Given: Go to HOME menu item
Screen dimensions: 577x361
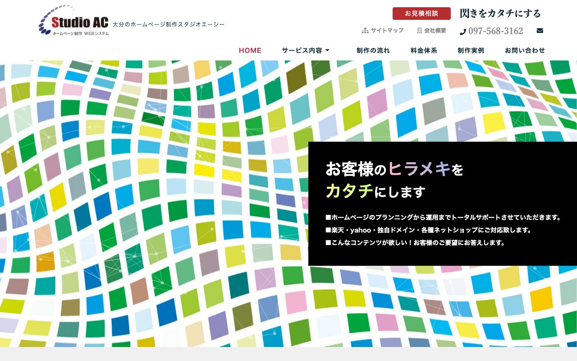Looking at the screenshot, I should [250, 51].
